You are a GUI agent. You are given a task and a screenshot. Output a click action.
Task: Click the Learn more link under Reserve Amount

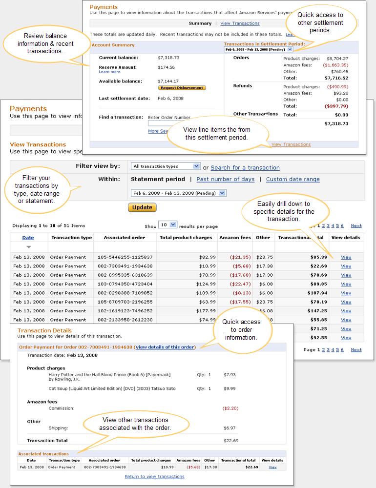(109, 72)
